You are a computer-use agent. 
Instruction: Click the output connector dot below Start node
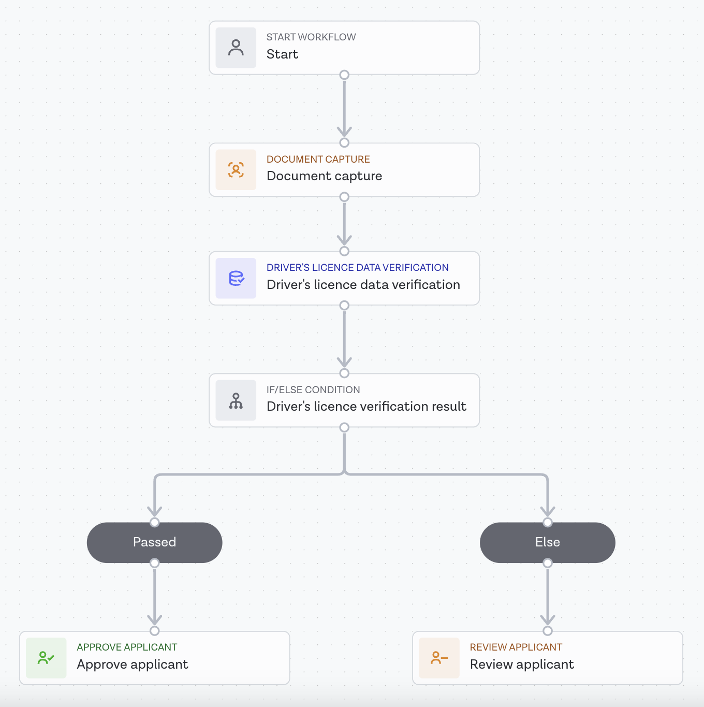click(x=344, y=75)
